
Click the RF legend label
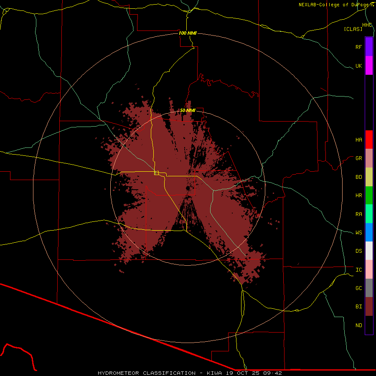point(358,47)
